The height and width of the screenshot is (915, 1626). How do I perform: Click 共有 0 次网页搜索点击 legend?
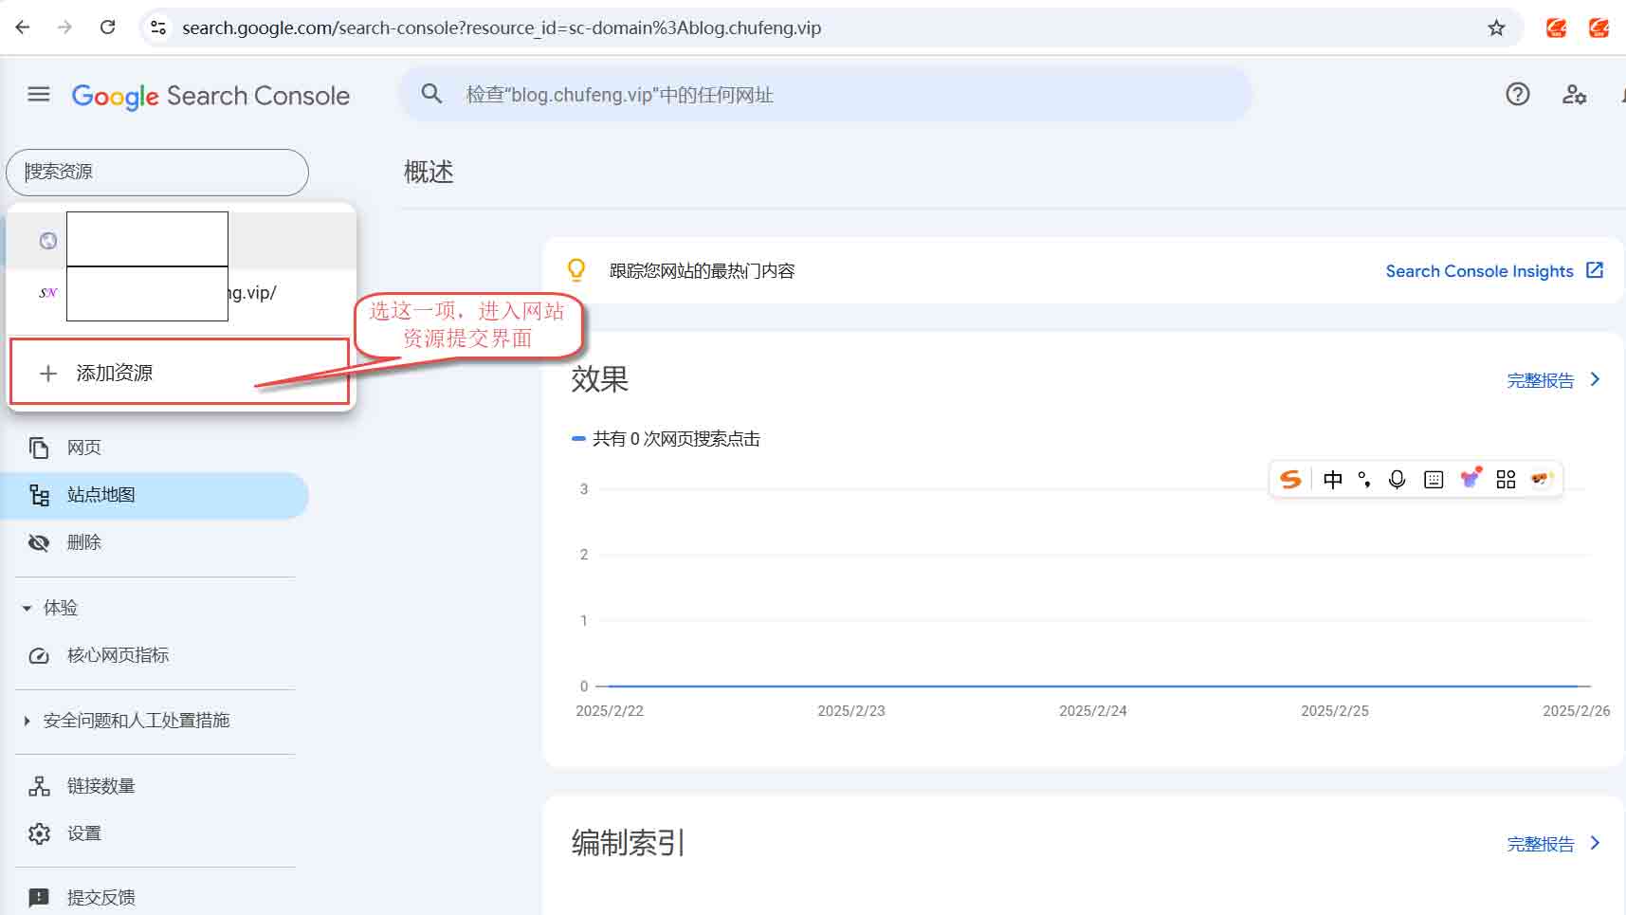pyautogui.click(x=667, y=439)
